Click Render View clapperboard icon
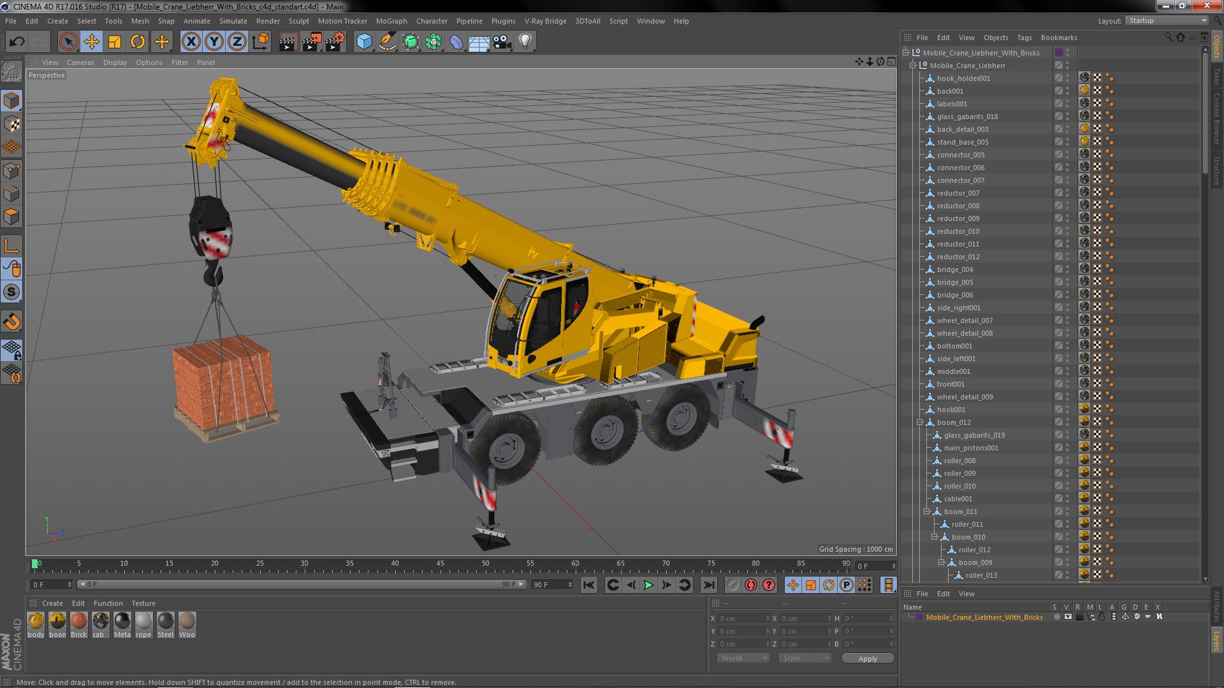This screenshot has width=1224, height=688. point(288,42)
